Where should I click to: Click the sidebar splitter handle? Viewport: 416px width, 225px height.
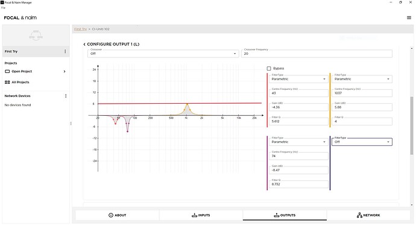tap(71, 124)
